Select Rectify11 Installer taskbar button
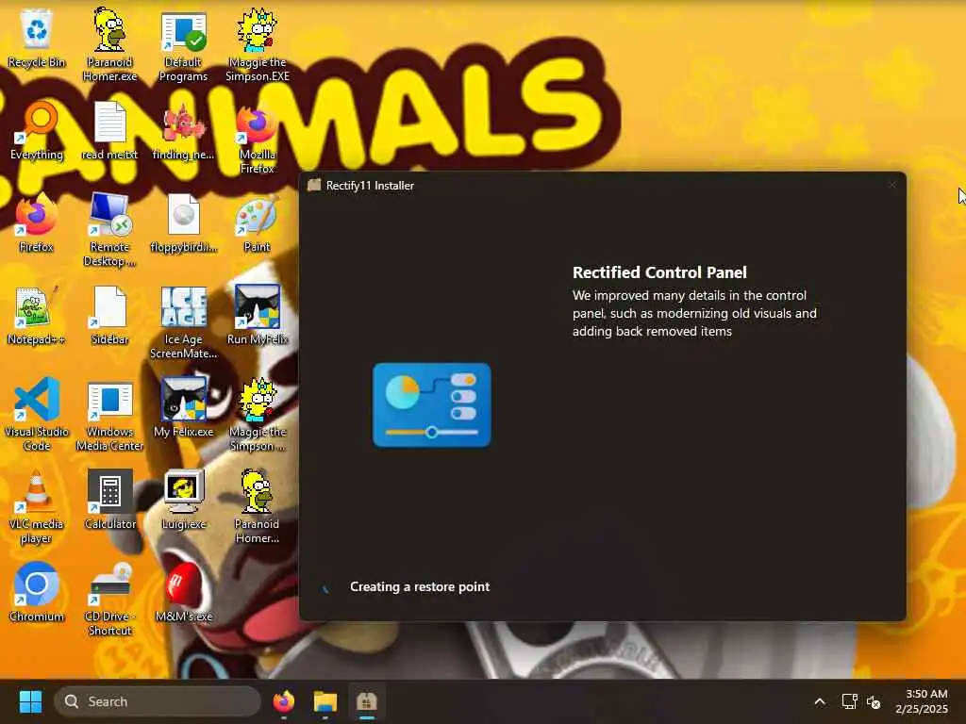 (x=367, y=701)
